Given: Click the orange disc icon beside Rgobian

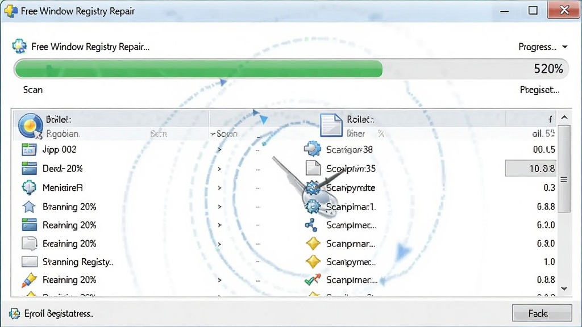Looking at the screenshot, I should (30, 125).
